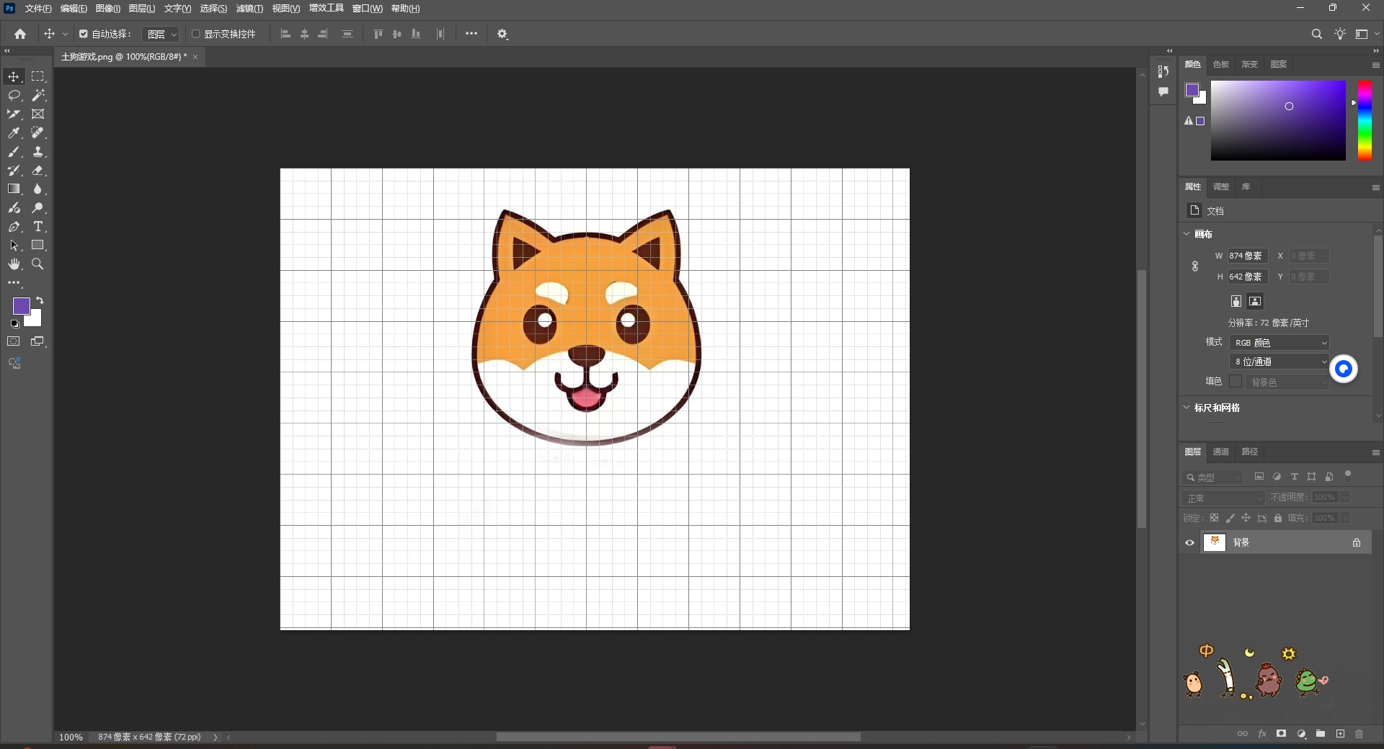Click the canvas width W field
Viewport: 1384px width, 749px height.
coord(1247,256)
